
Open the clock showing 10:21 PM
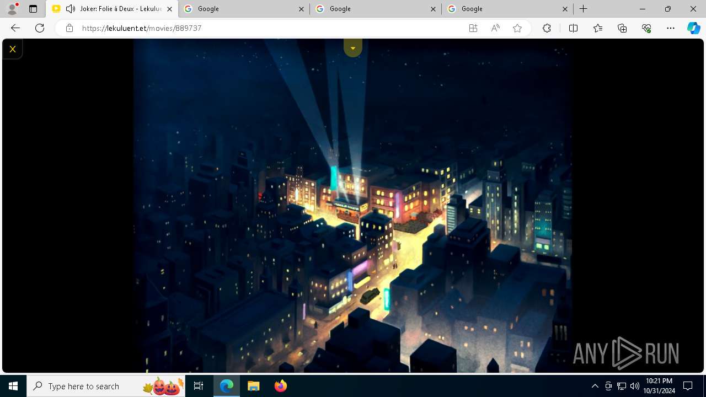point(659,386)
